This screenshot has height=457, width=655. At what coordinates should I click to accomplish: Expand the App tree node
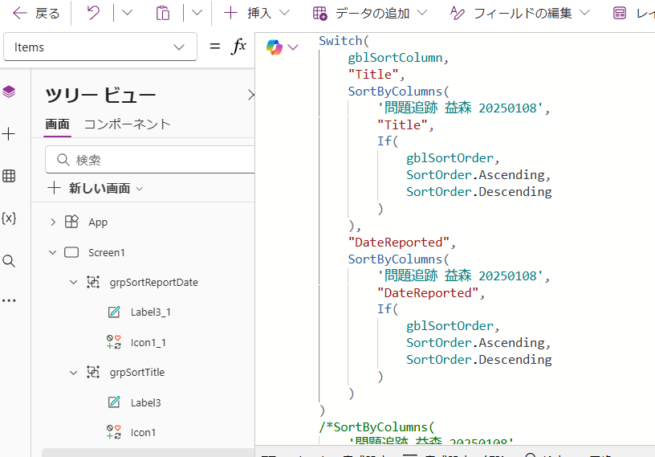[x=53, y=222]
